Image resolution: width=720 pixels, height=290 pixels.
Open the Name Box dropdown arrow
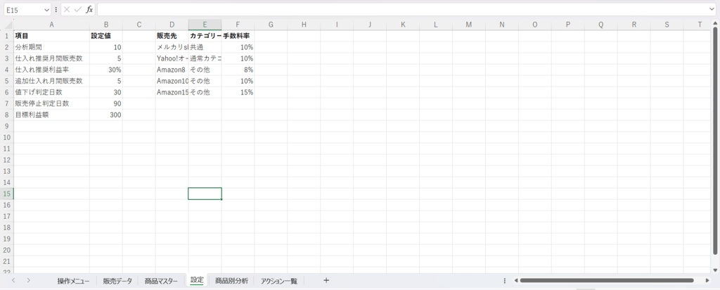[46, 10]
